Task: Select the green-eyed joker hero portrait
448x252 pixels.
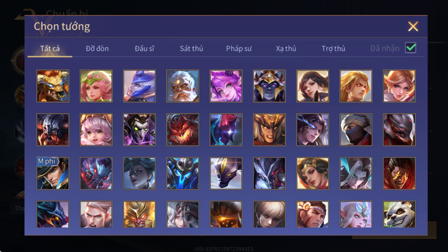Action: point(139,130)
